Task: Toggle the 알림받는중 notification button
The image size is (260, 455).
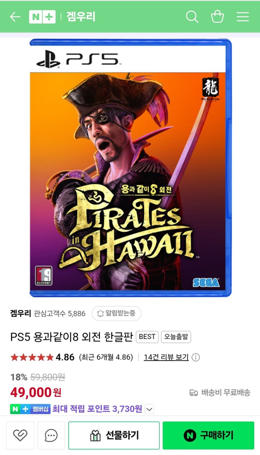Action: pos(116,313)
